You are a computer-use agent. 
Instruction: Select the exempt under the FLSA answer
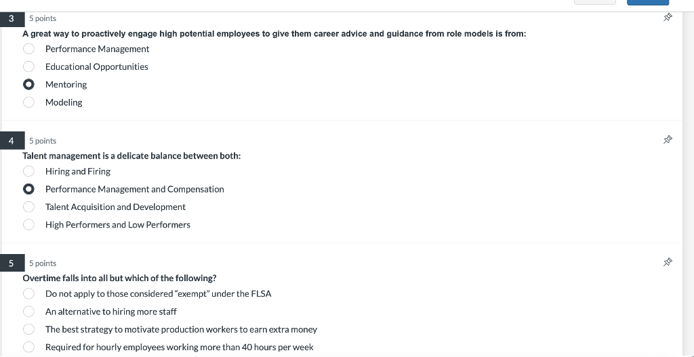[28, 294]
